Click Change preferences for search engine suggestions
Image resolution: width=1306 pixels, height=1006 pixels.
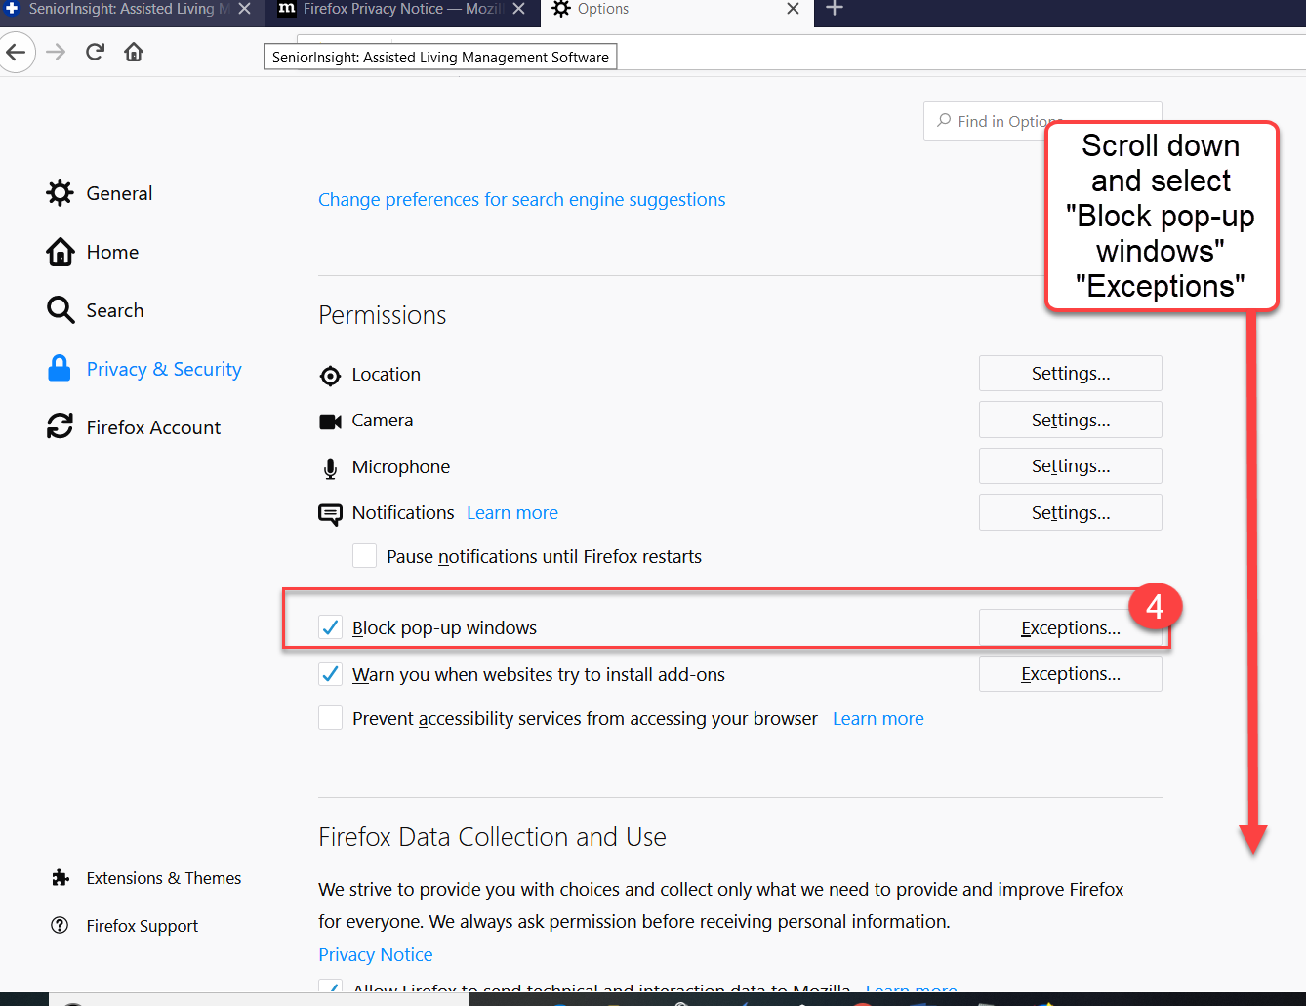[x=522, y=200]
